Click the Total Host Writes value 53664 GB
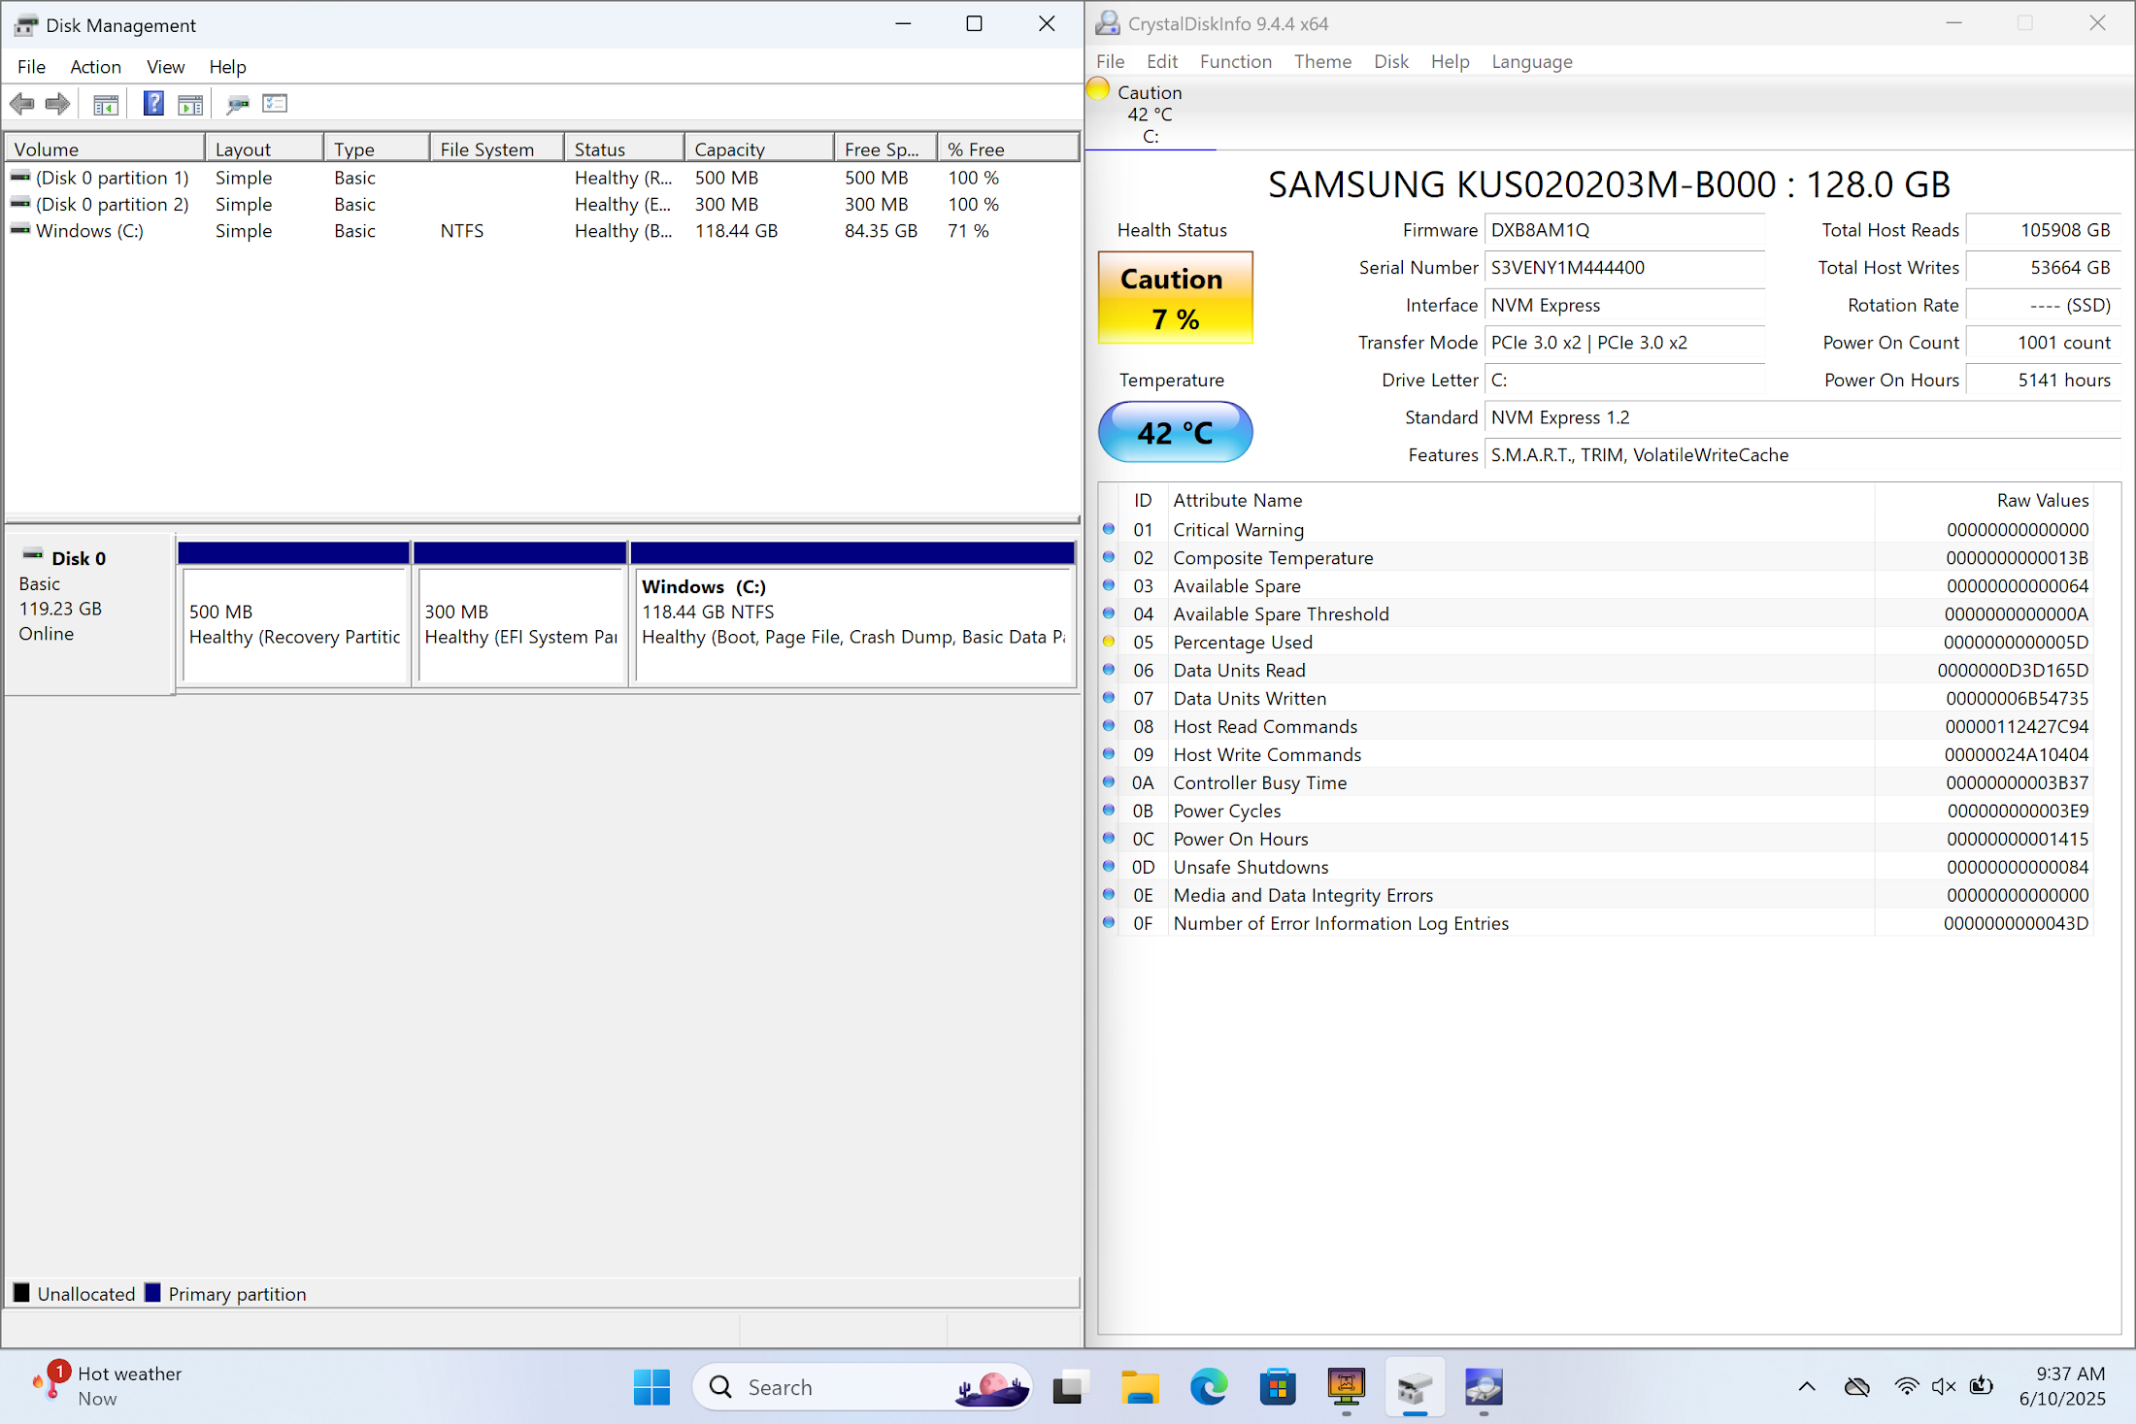The width and height of the screenshot is (2136, 1424). (x=2043, y=267)
